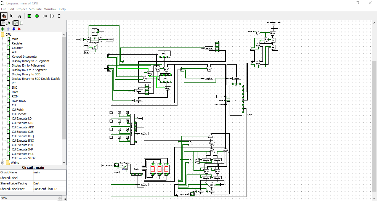Select CU Decode circuit
Viewport: 377px width, 201px height.
(19, 114)
